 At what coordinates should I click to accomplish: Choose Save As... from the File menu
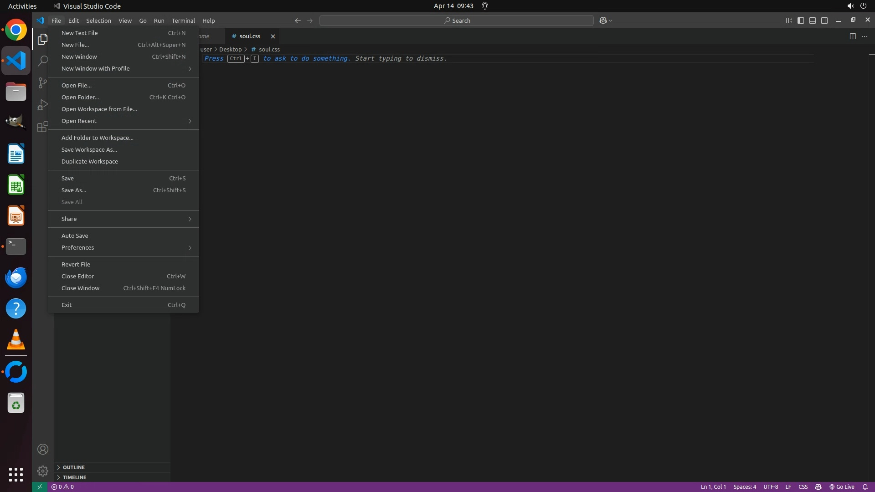click(74, 190)
